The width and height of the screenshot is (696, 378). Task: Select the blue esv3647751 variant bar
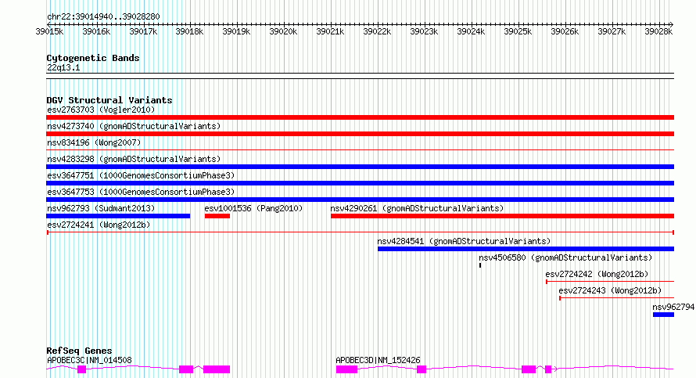360,183
